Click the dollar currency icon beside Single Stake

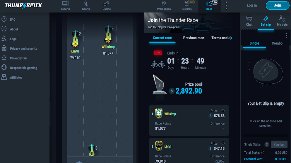click(267, 145)
